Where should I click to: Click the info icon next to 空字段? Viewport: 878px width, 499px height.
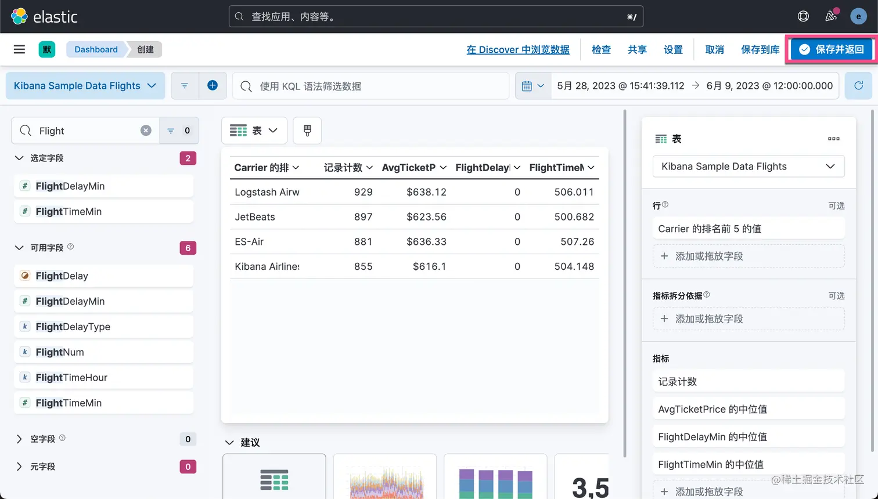[x=62, y=438]
